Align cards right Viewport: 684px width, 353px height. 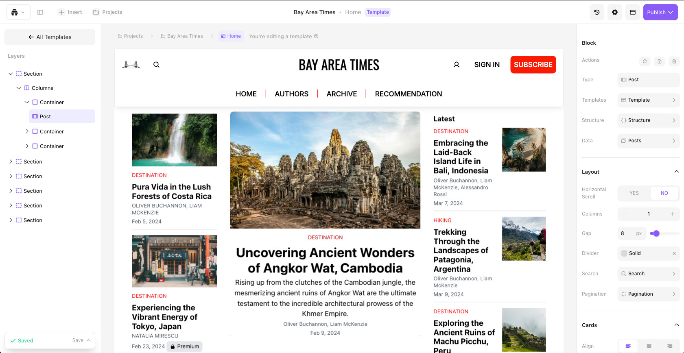(x=670, y=346)
